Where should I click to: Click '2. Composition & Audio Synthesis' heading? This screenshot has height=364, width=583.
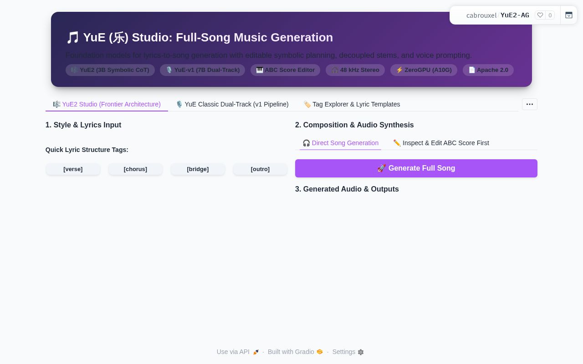(354, 125)
